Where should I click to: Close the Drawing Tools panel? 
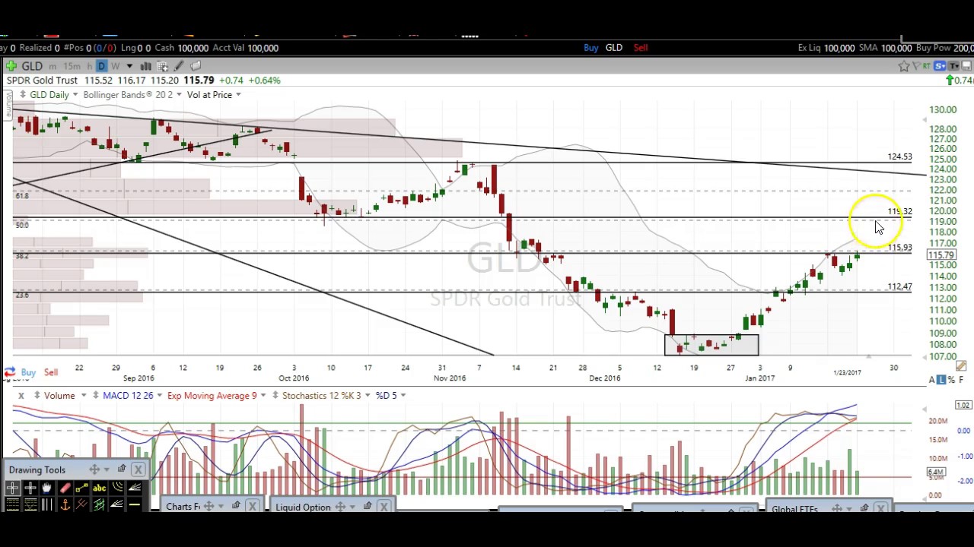click(138, 470)
